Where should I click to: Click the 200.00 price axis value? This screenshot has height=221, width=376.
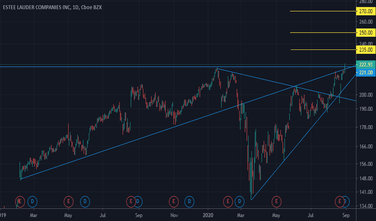tap(366, 95)
